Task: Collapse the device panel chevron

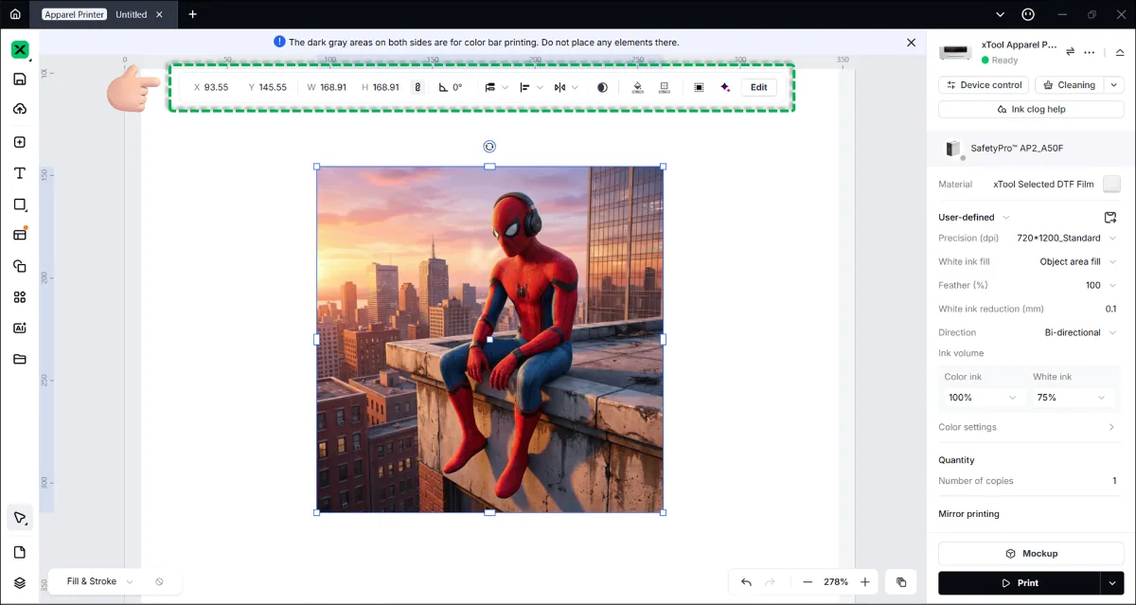Action: [1120, 52]
